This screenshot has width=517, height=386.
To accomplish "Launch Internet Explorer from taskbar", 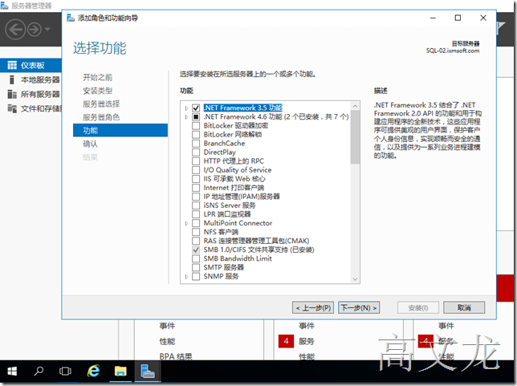I will [94, 372].
